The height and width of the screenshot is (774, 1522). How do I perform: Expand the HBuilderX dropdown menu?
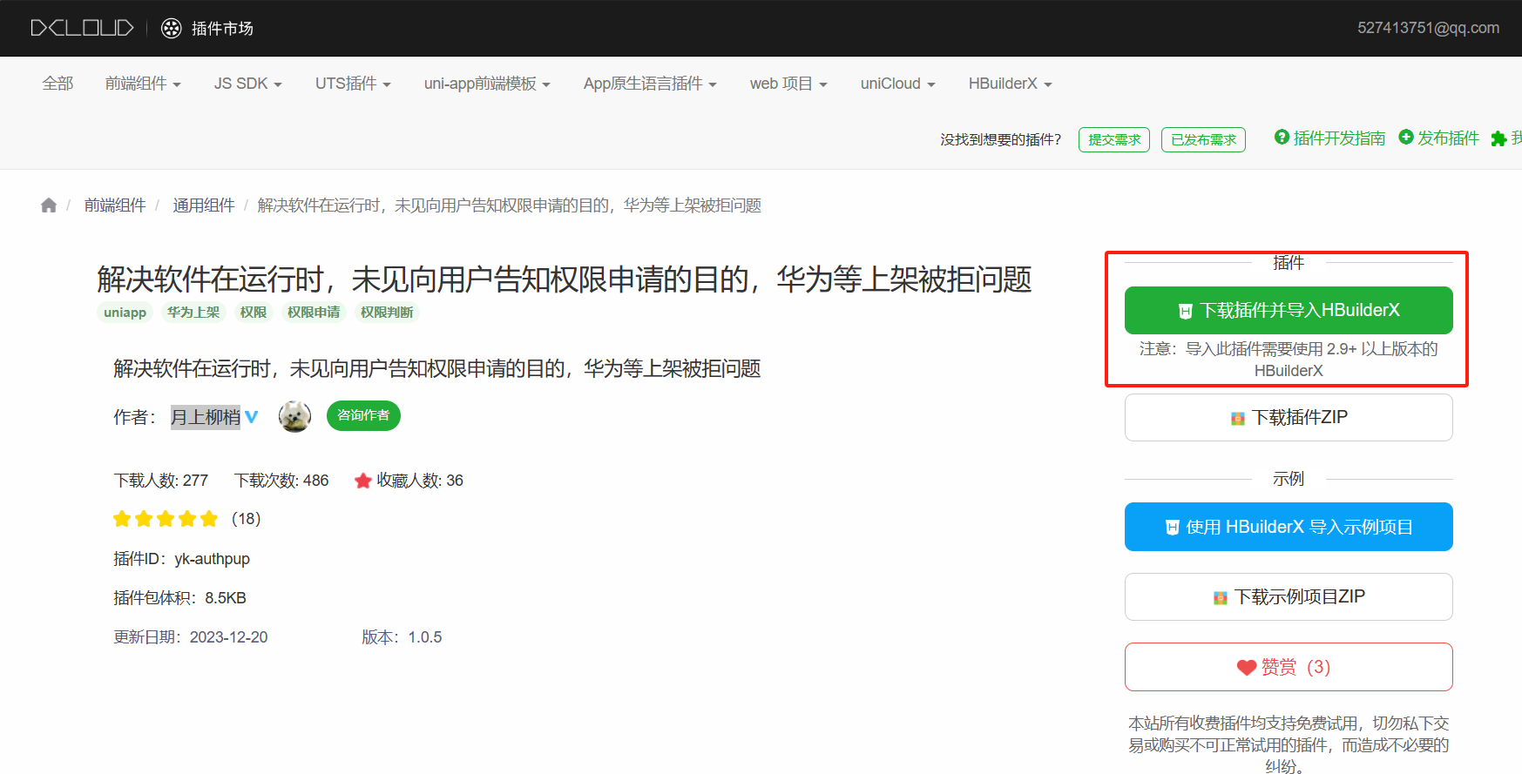pos(1011,84)
